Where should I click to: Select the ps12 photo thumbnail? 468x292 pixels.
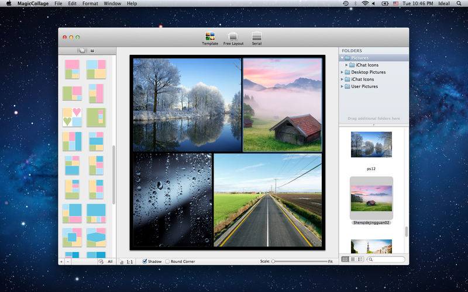[371, 144]
